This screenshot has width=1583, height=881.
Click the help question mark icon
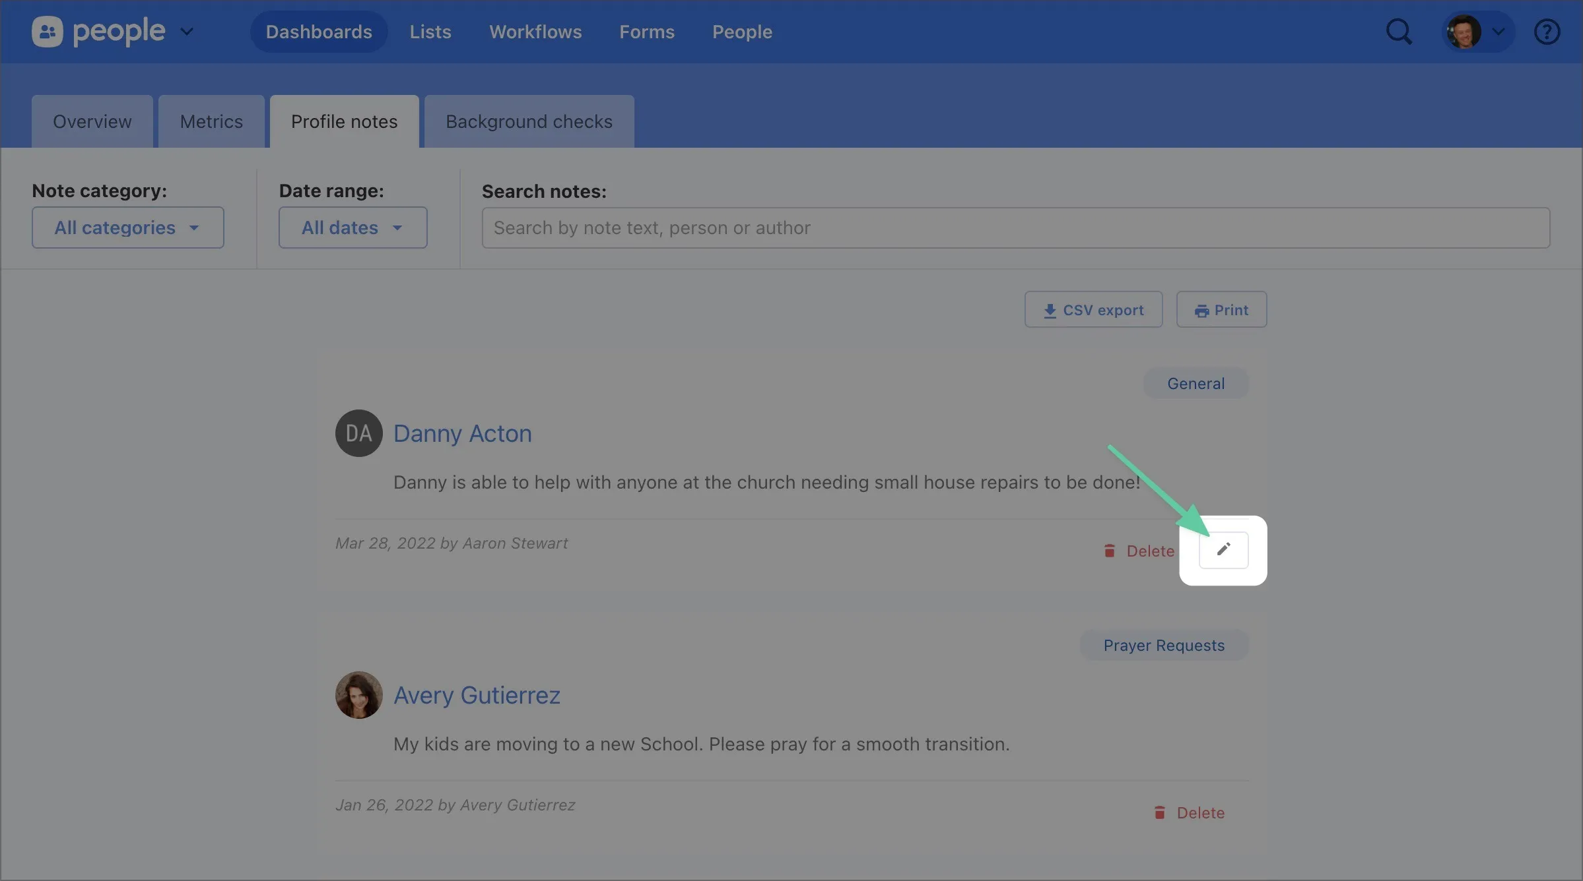[1546, 32]
